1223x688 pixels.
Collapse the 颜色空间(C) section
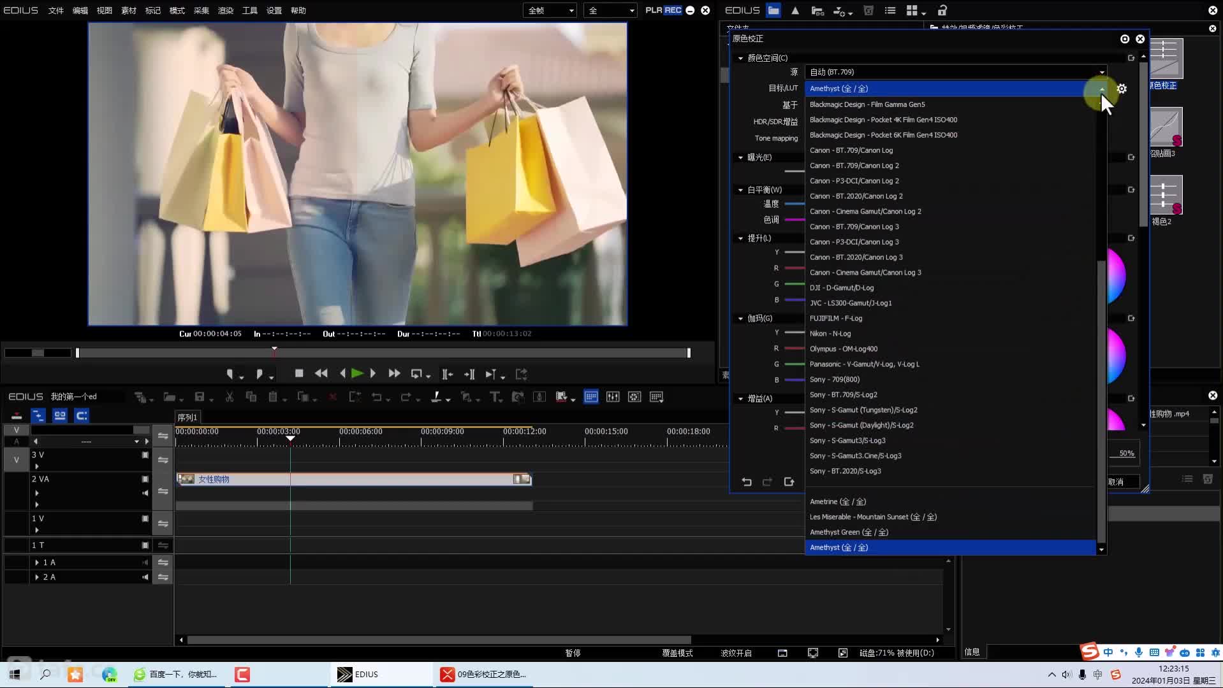tap(740, 58)
